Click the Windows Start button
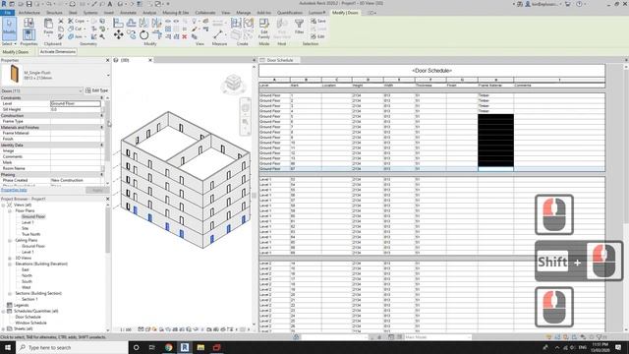Viewport: 629px width, 354px height. 8,347
